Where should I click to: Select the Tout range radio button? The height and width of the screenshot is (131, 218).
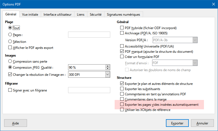pyautogui.click(x=10, y=28)
